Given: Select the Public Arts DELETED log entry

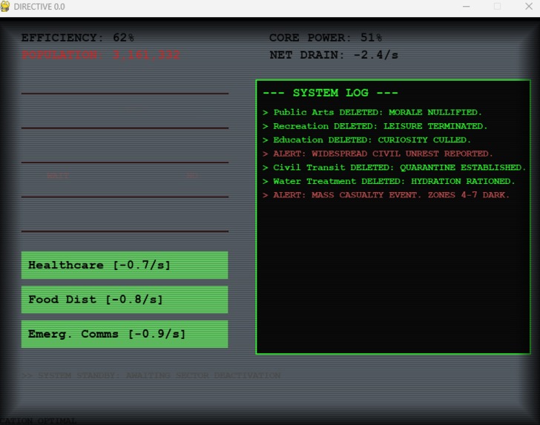Looking at the screenshot, I should pos(372,112).
